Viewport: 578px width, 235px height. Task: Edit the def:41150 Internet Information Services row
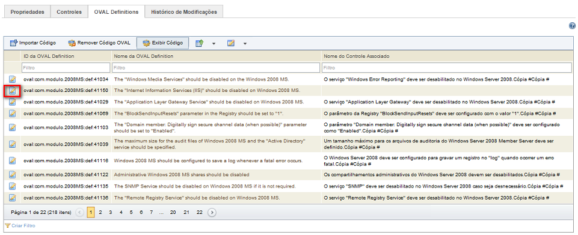[x=13, y=90]
